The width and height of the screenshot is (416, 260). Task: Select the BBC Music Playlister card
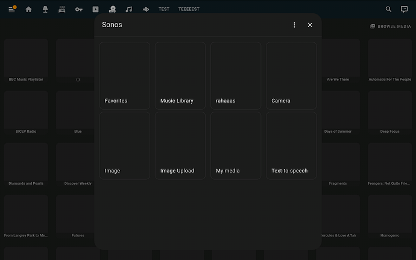tap(26, 60)
